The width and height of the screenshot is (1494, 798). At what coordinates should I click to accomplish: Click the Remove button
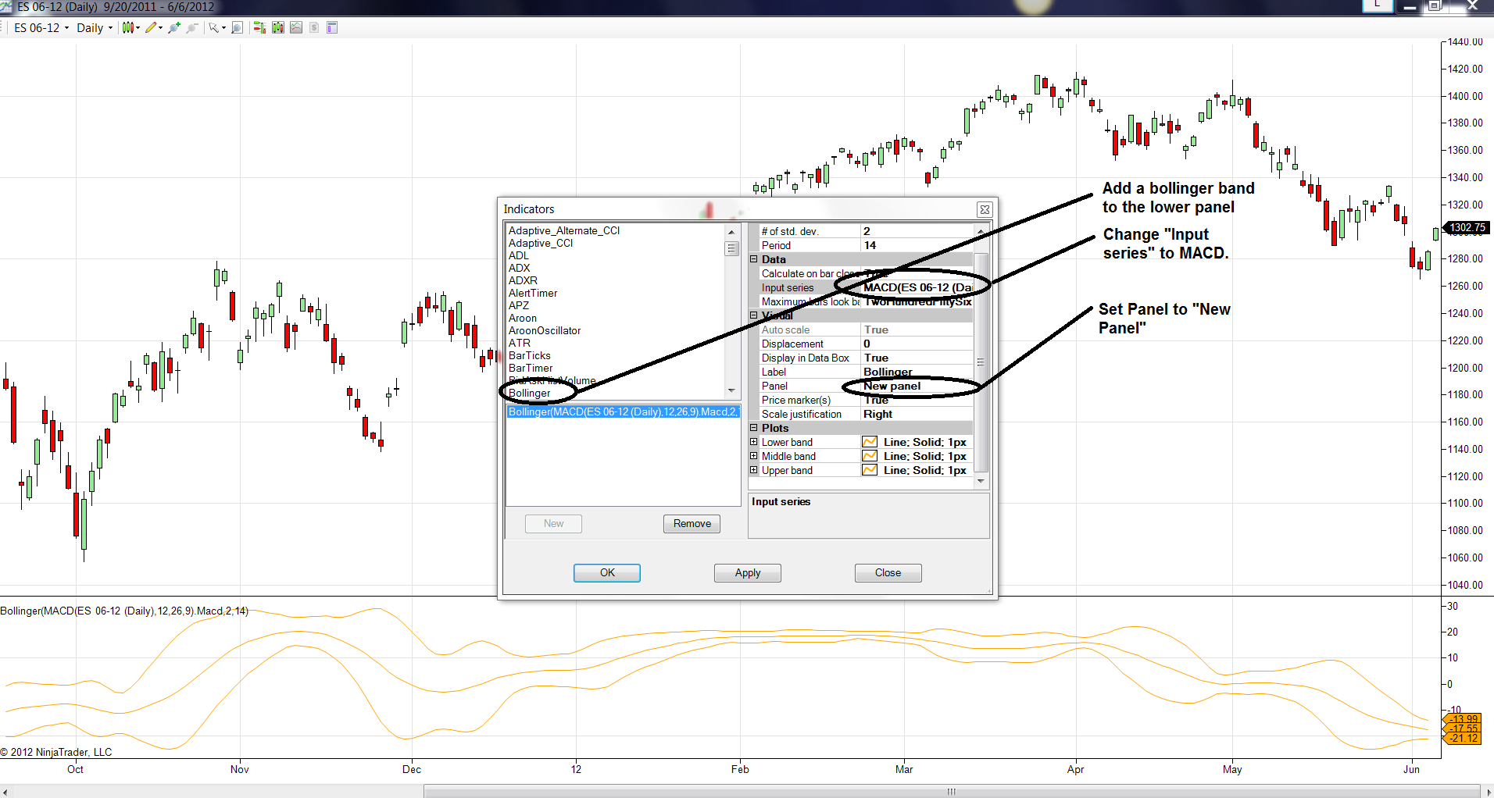coord(692,524)
